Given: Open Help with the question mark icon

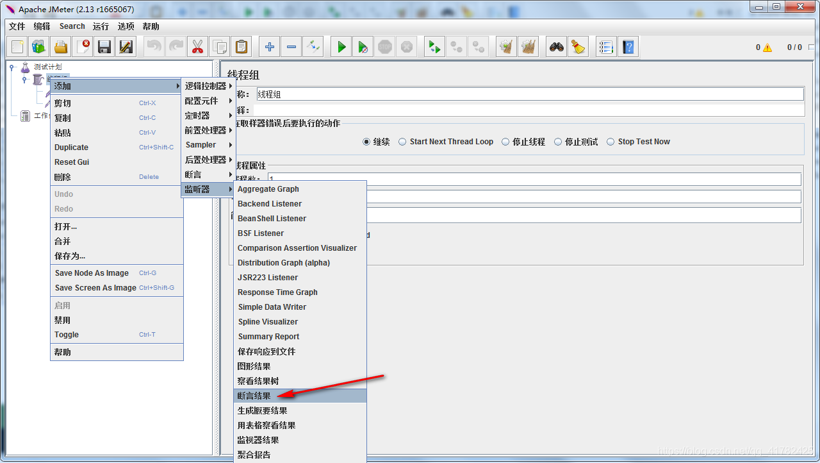Looking at the screenshot, I should 628,47.
